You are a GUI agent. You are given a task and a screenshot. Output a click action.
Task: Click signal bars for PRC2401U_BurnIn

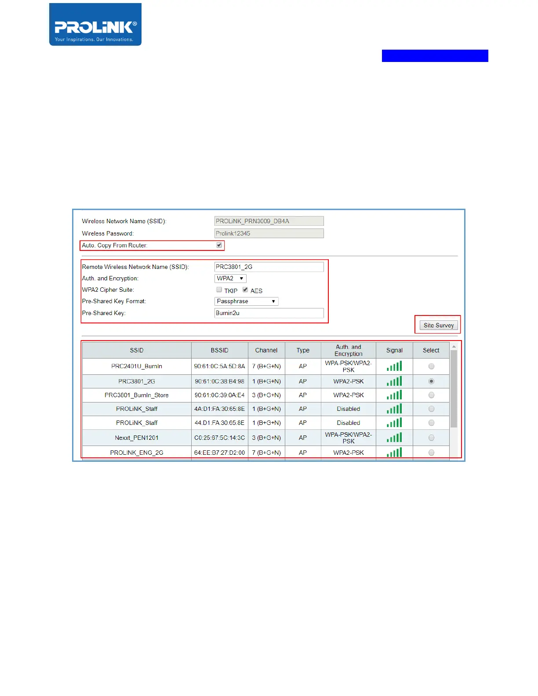tap(394, 366)
